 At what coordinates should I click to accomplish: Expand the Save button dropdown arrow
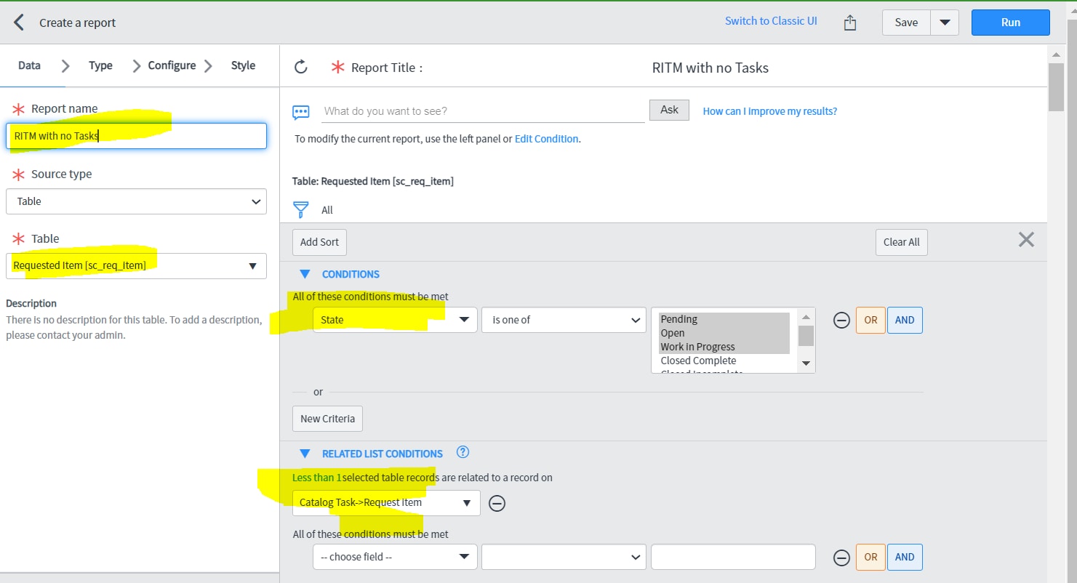pos(945,22)
